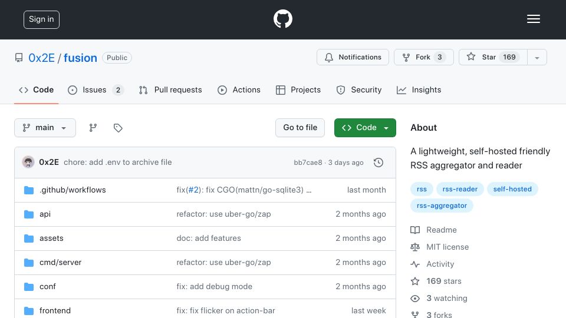Open the Insights tab
The image size is (566, 318).
point(419,90)
